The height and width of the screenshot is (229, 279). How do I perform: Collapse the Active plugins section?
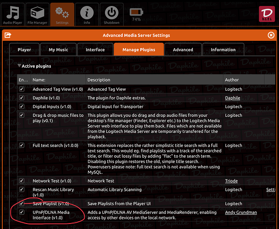click(19, 65)
